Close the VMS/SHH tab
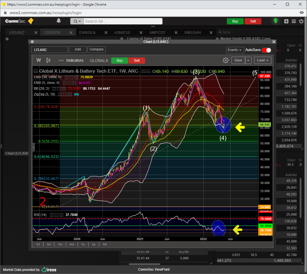The height and width of the screenshot is (274, 307). (211, 33)
